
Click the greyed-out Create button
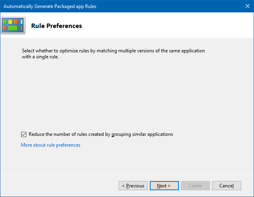point(195,186)
